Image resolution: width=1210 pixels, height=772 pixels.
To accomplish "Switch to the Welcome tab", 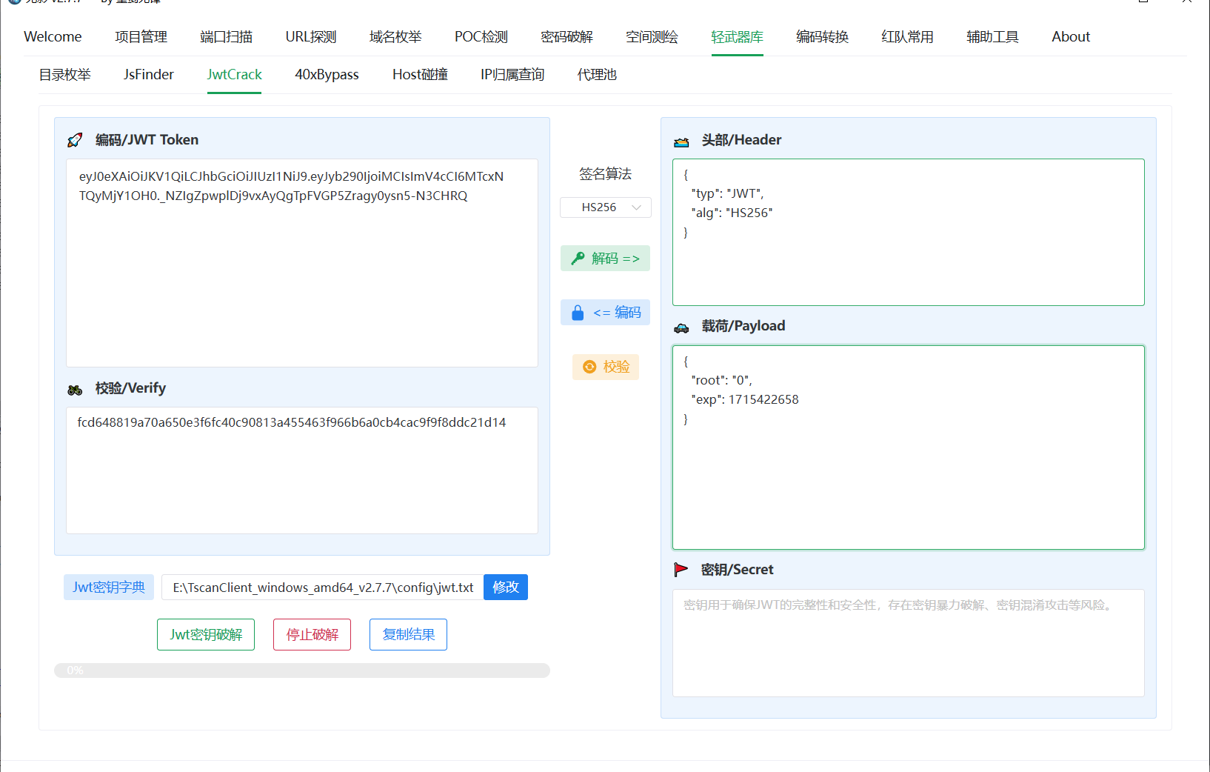I will coord(53,36).
